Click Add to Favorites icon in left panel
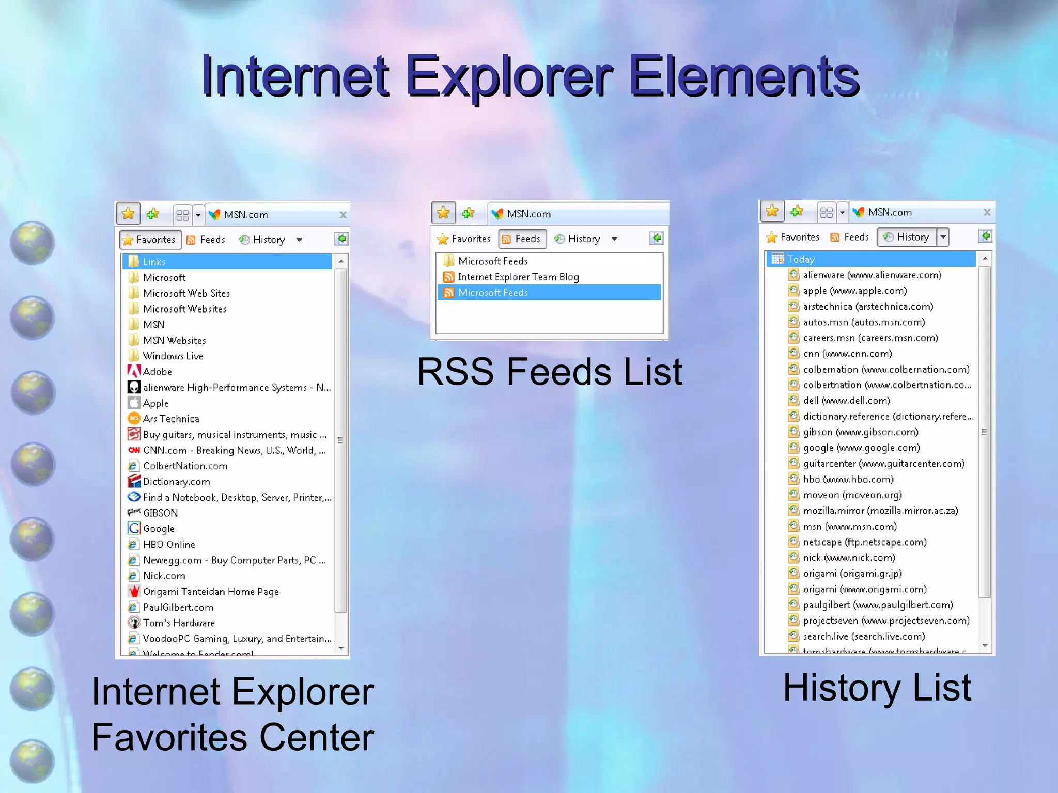 tap(153, 214)
